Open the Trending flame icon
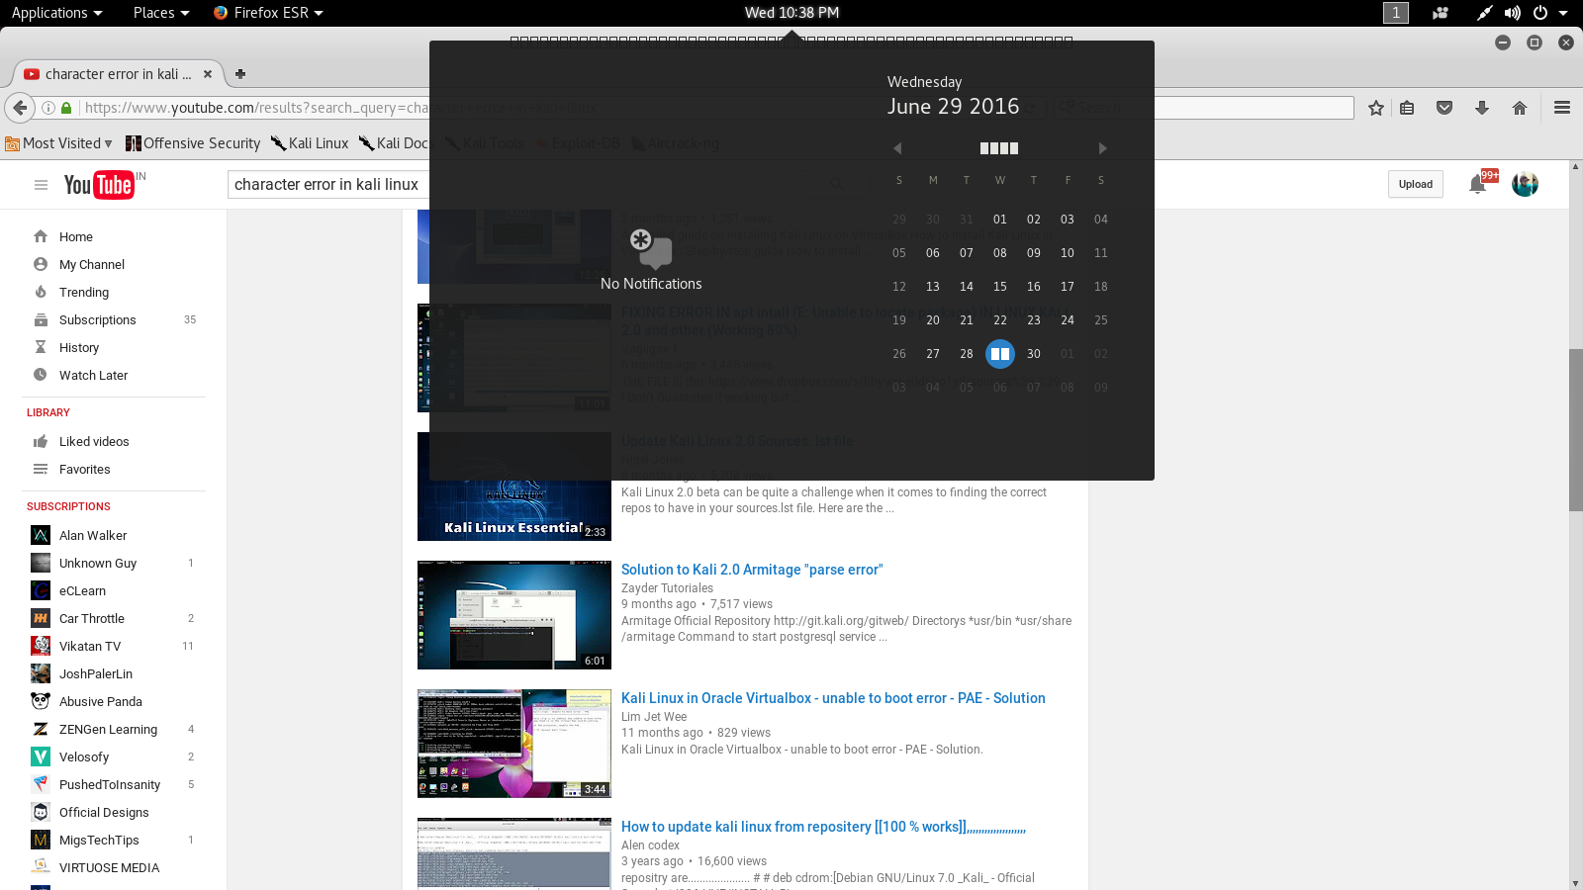This screenshot has height=890, width=1583. pyautogui.click(x=41, y=292)
